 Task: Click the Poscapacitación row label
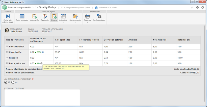click(x=17, y=63)
